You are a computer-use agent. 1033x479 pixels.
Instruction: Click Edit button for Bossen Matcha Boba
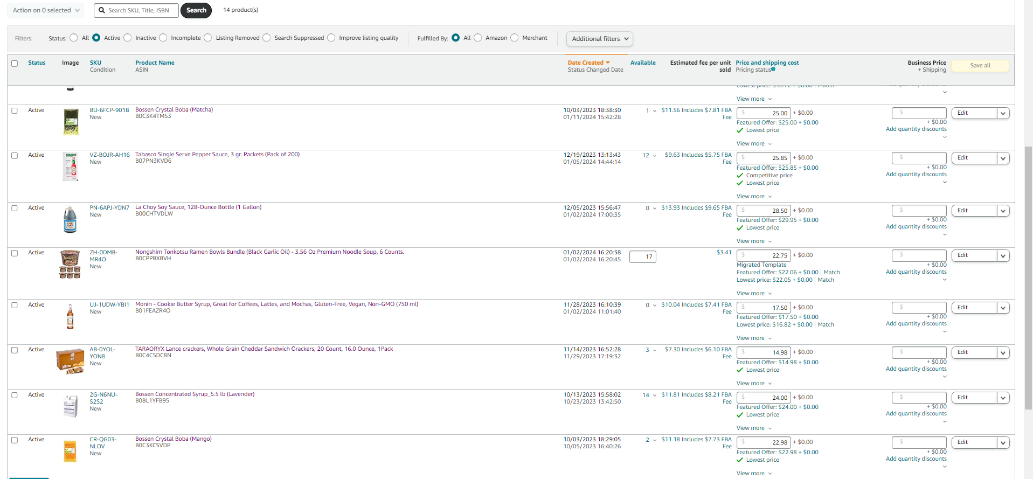974,113
